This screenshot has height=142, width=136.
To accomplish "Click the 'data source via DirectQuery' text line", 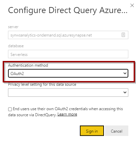I will pyautogui.click(x=32, y=115).
